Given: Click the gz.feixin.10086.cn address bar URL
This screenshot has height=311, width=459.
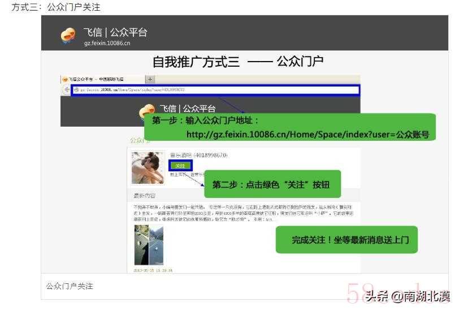Looking at the screenshot, I should pyautogui.click(x=216, y=89).
